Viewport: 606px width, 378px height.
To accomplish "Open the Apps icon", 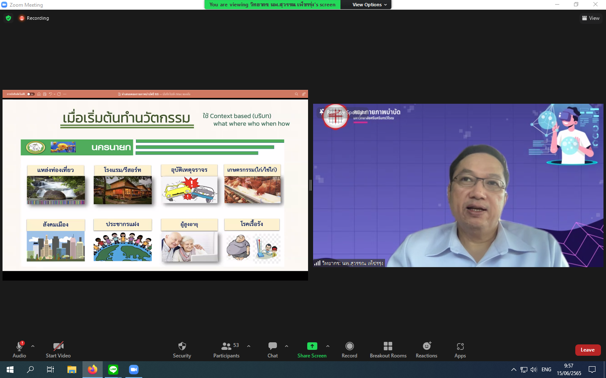I will [460, 349].
